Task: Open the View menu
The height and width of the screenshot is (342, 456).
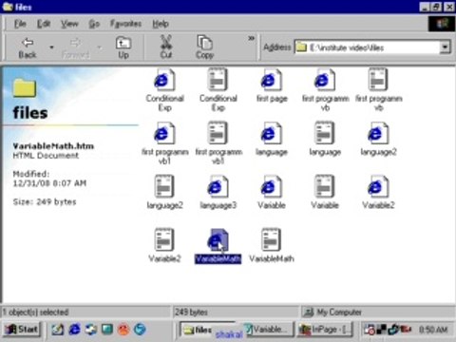Action: [69, 24]
